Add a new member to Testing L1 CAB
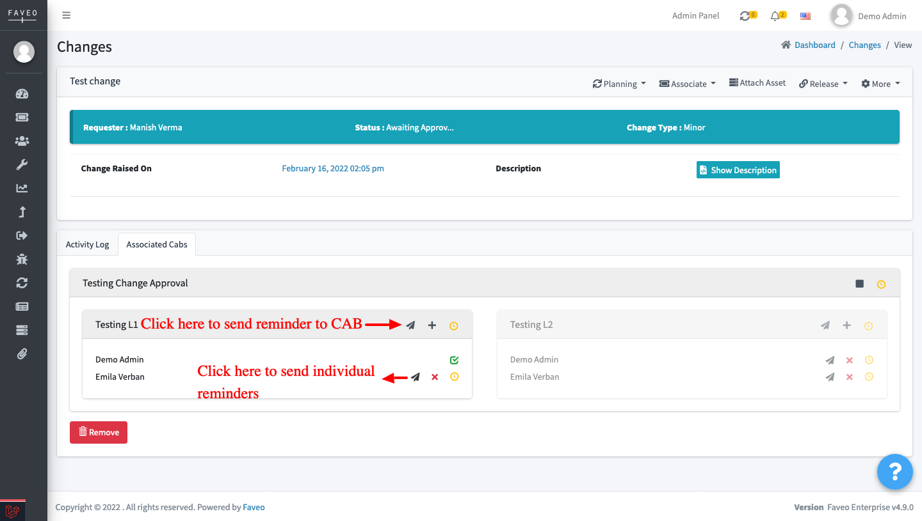Screen dimensions: 922x521 (x=432, y=325)
